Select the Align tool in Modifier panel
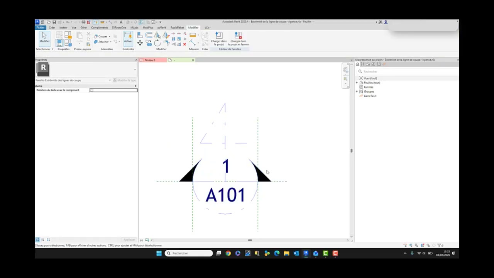494x278 pixels. [x=140, y=35]
